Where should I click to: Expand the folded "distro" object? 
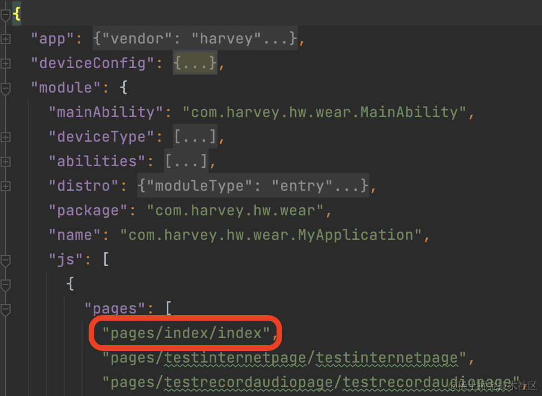(5, 186)
